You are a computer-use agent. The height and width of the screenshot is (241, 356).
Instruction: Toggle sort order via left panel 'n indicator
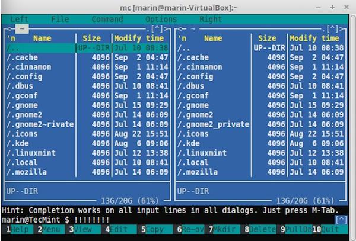click(x=10, y=38)
